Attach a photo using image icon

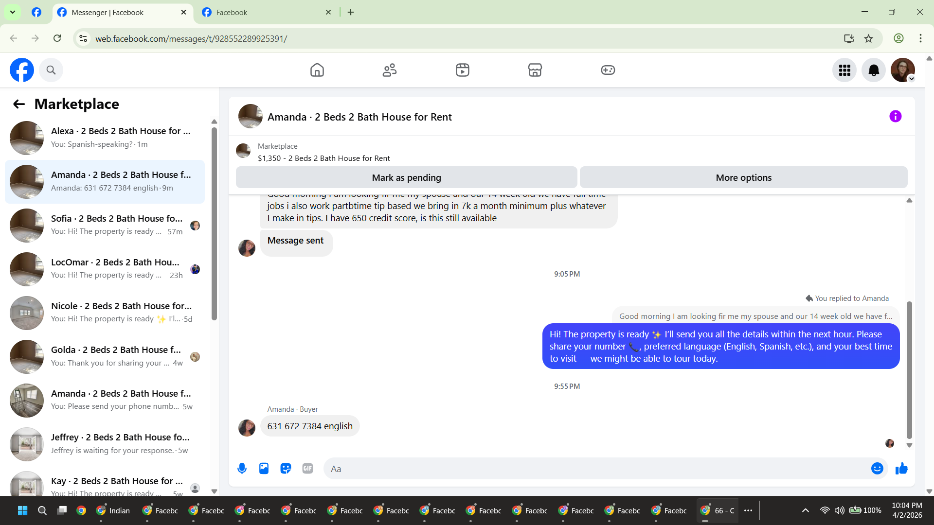[x=264, y=469]
